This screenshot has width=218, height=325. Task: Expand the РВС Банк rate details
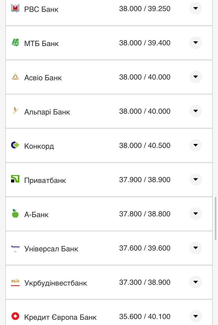(195, 8)
